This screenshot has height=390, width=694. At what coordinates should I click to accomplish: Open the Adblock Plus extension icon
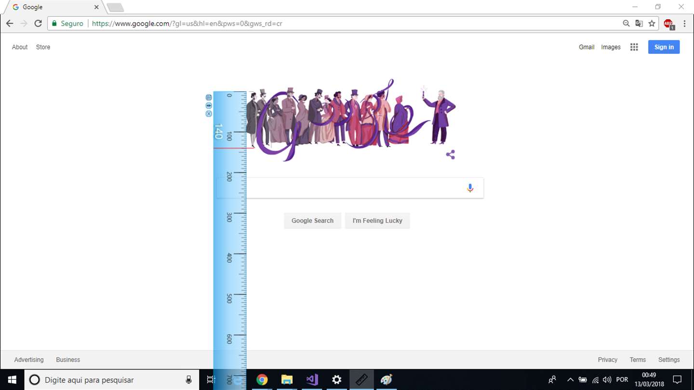(668, 24)
